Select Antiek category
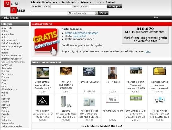 click(5, 31)
